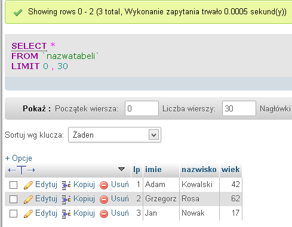This screenshot has height=227, width=292.
Task: Click the cell containing Kowalski
Action: pyautogui.click(x=199, y=185)
